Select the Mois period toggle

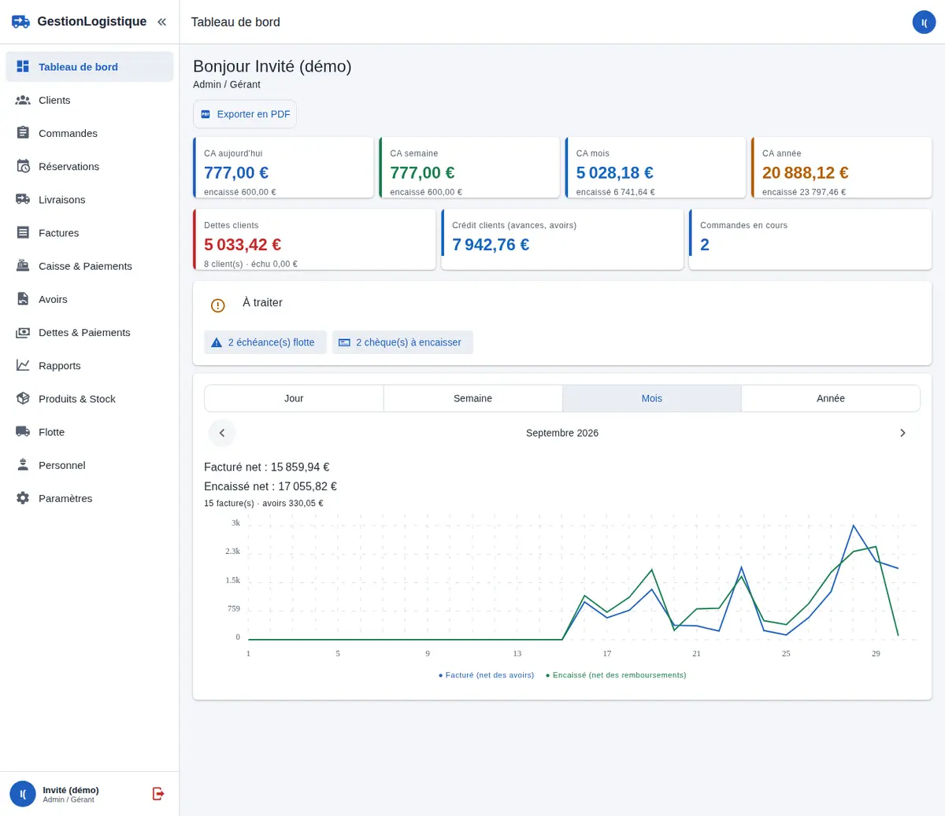click(x=652, y=398)
